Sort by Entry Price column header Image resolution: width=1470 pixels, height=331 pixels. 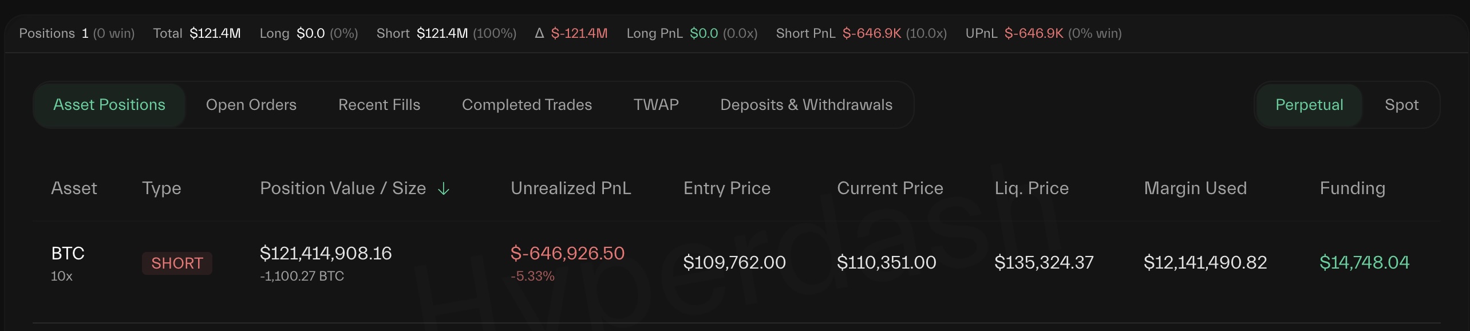pos(727,188)
